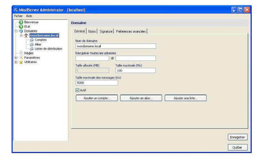Image resolution: width=266 pixels, height=156 pixels.
Task: Open the Signature tab
Action: pyautogui.click(x=106, y=31)
